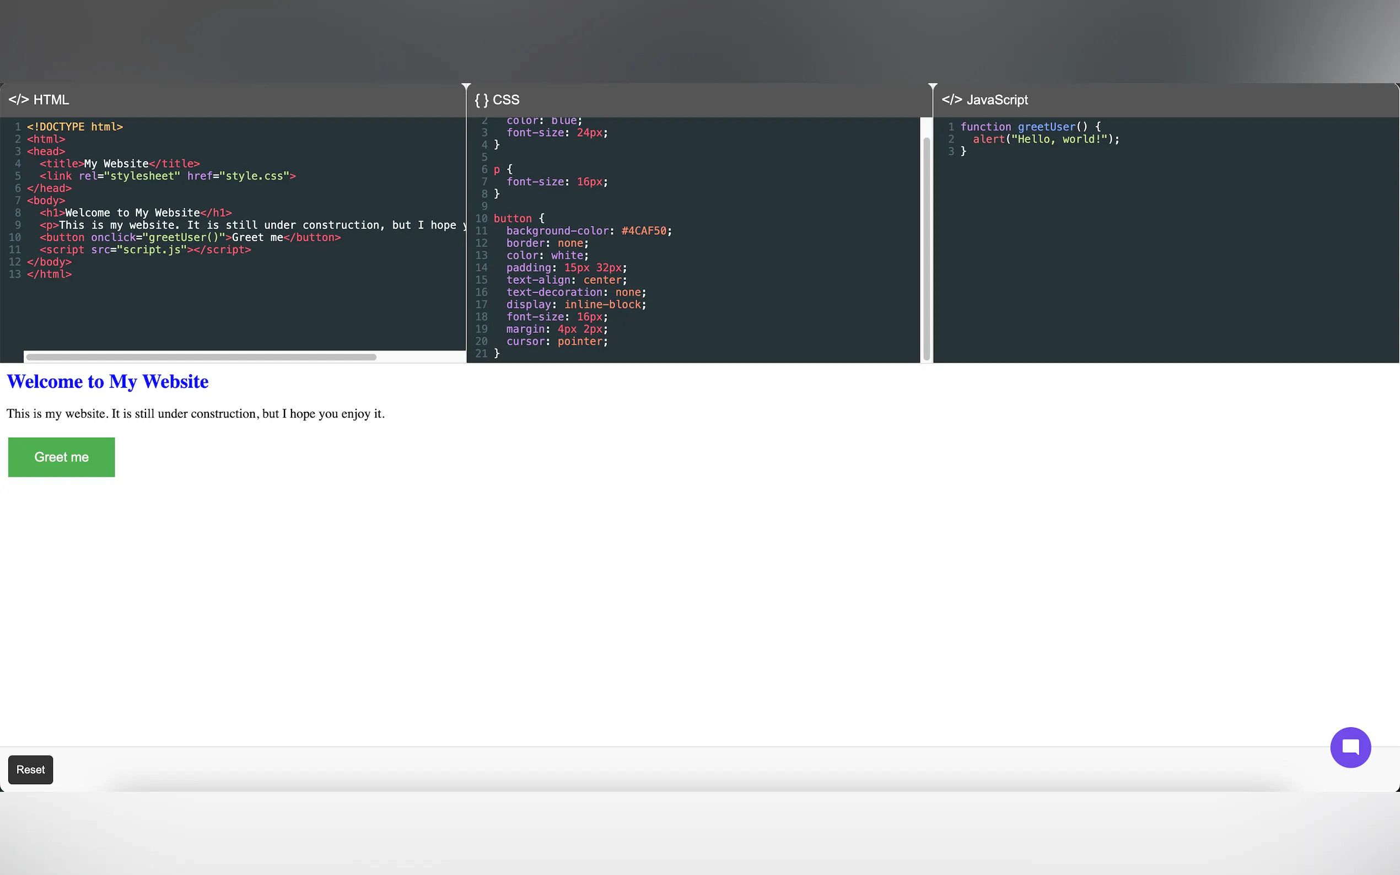The height and width of the screenshot is (875, 1400).
Task: Click the Welcome to My Website heading
Action: point(107,382)
